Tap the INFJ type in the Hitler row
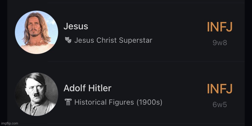 click(x=219, y=88)
